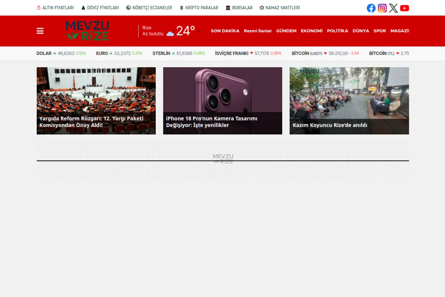445x297 pixels.
Task: Click the 0.31% change beside EURO
Action: coord(137,53)
